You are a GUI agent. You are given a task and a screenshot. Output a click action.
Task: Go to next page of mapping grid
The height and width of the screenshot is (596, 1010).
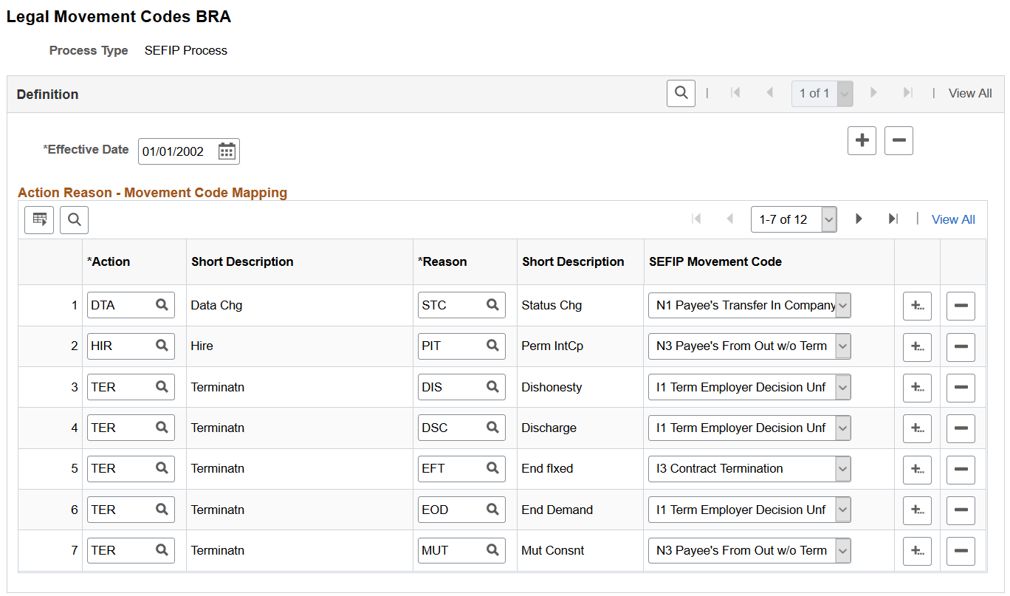[x=859, y=219]
